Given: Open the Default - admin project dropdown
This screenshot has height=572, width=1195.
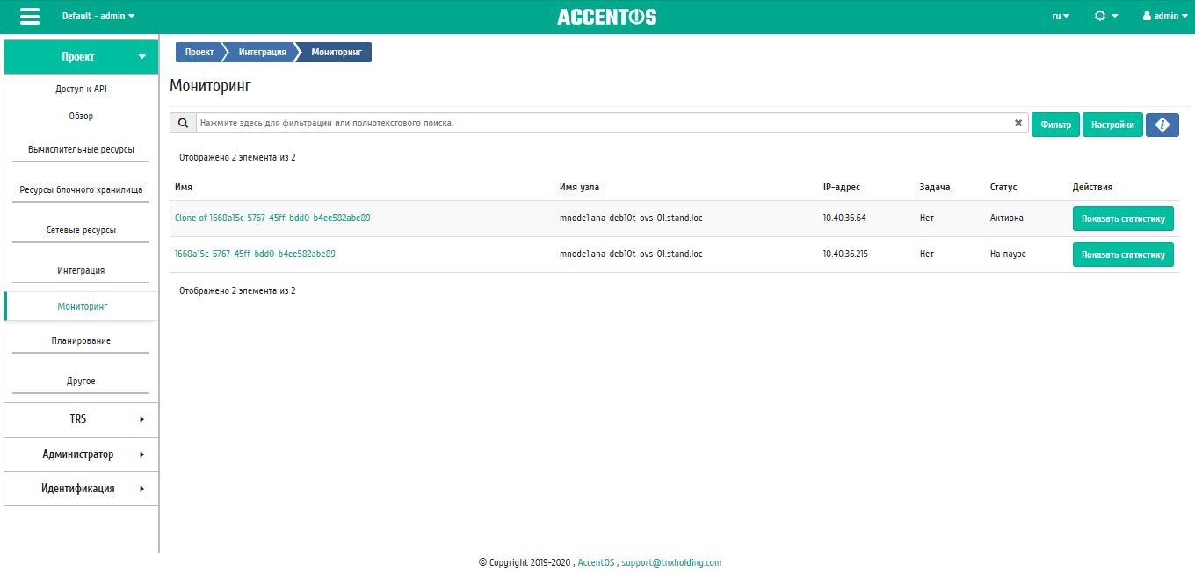Looking at the screenshot, I should tap(98, 17).
